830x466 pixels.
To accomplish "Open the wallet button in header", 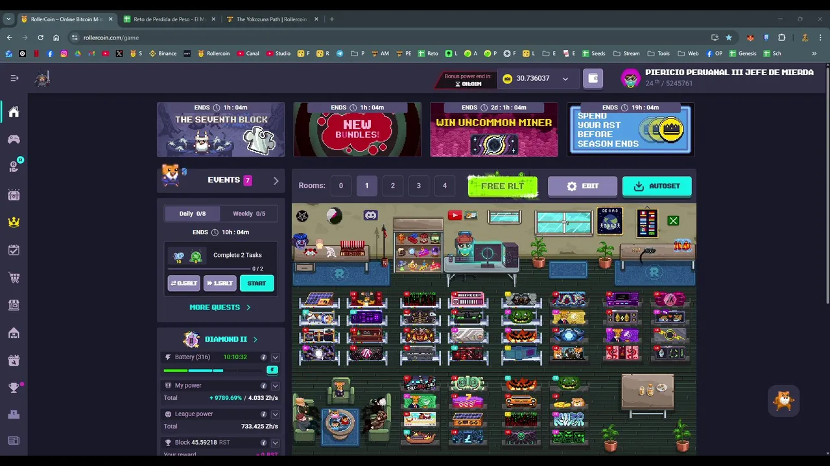I will coord(593,78).
